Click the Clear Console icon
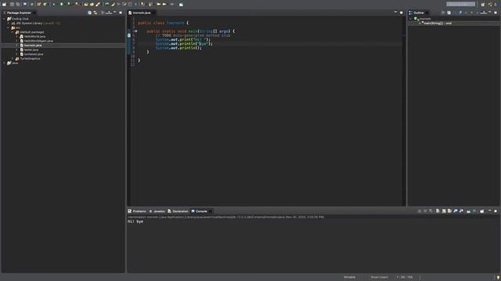 [438, 211]
